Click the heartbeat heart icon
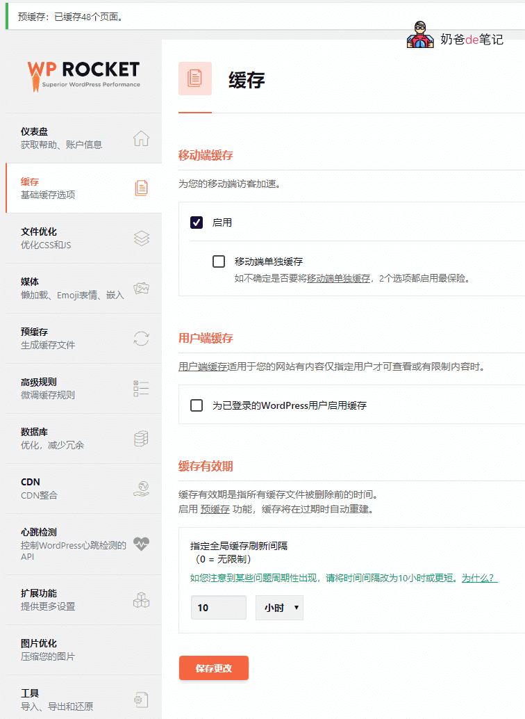Screen dimensions: 525x719 [x=141, y=544]
